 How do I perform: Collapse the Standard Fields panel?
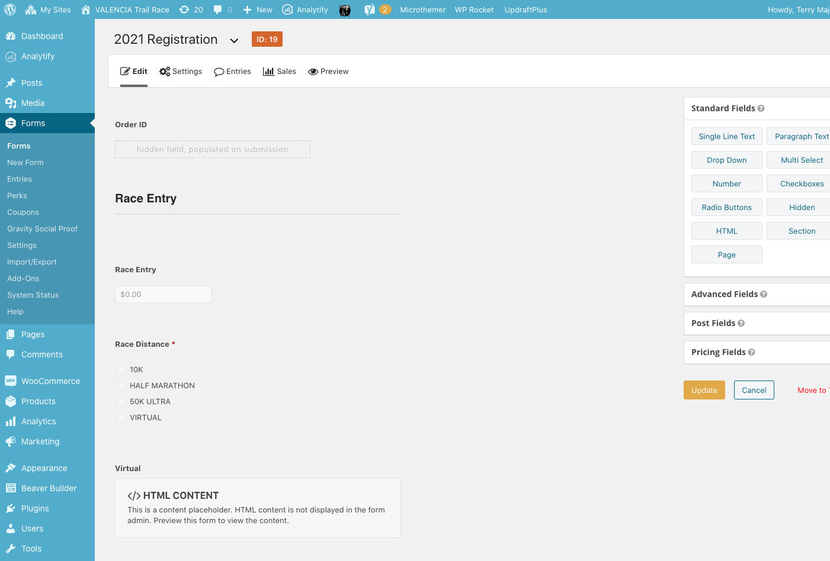pos(757,108)
